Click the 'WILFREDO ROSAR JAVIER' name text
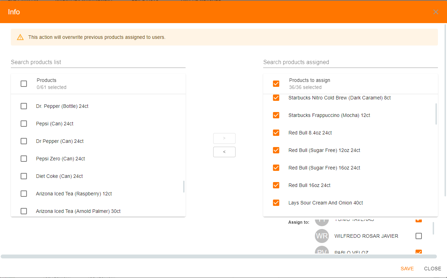The width and height of the screenshot is (447, 278). pyautogui.click(x=366, y=236)
